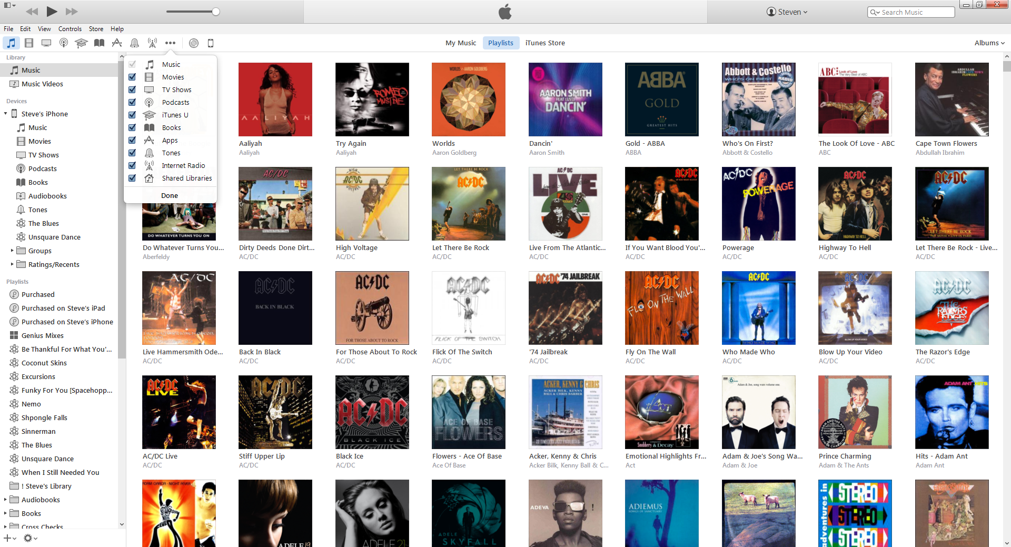Select the Movies icon in the media toolbar
This screenshot has height=547, width=1011.
tap(29, 43)
